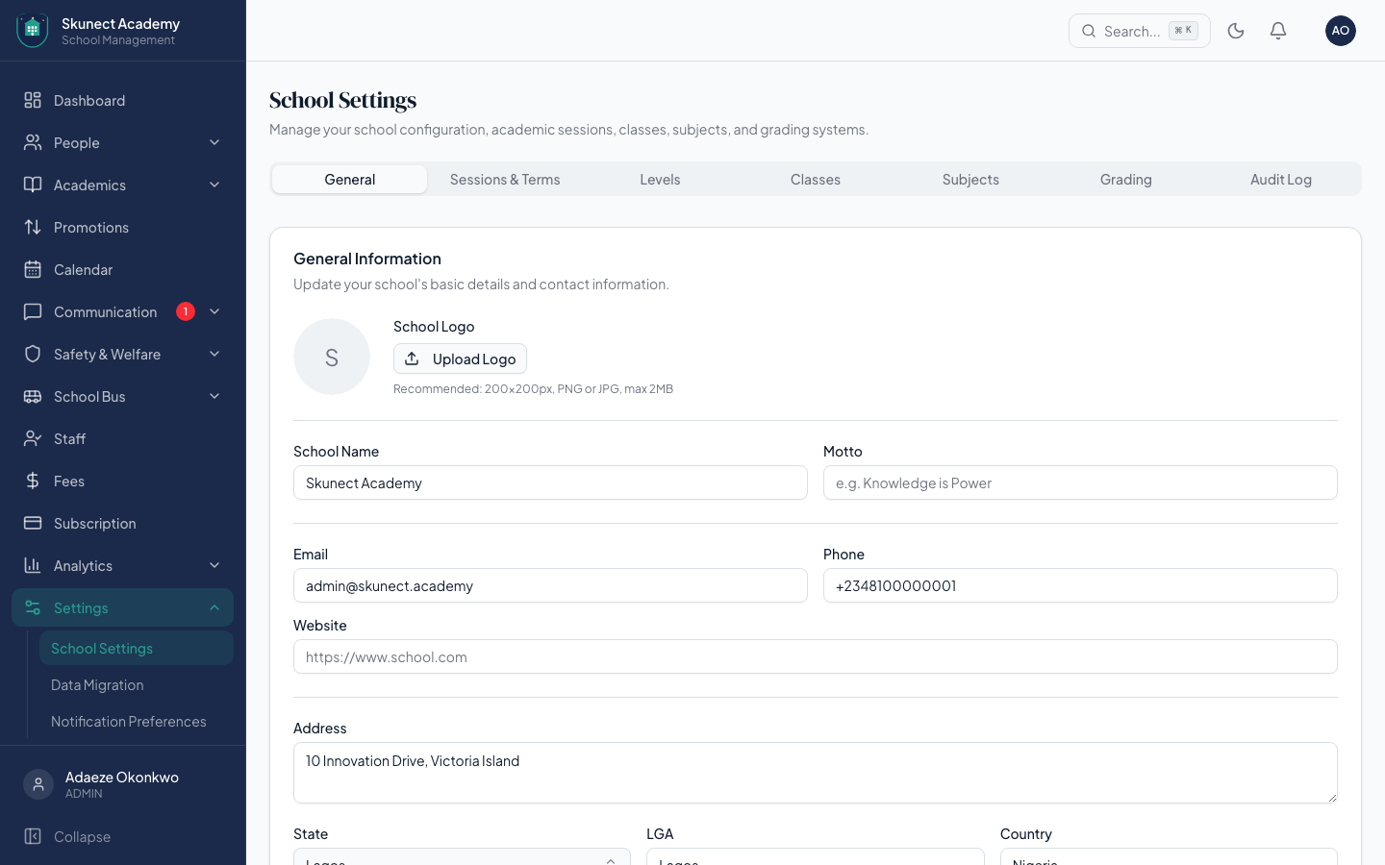The width and height of the screenshot is (1385, 865).
Task: Open the AO profile avatar menu
Action: coord(1341,31)
